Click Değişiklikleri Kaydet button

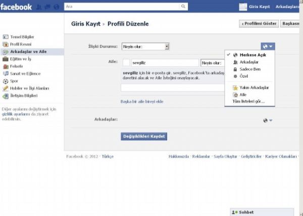(x=144, y=136)
